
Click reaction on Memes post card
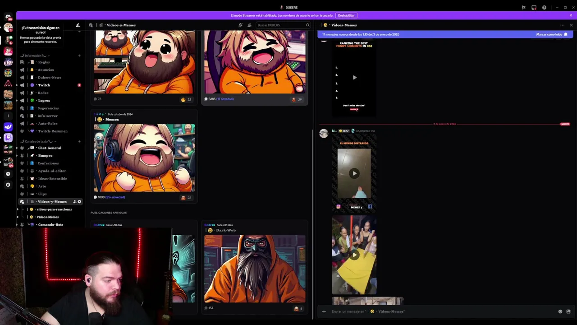(187, 198)
